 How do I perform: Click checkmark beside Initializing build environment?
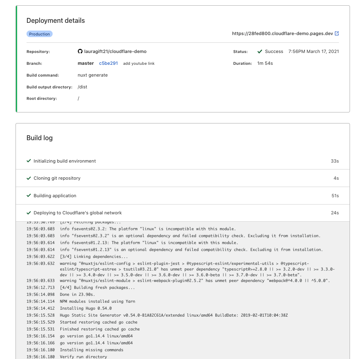click(x=29, y=161)
